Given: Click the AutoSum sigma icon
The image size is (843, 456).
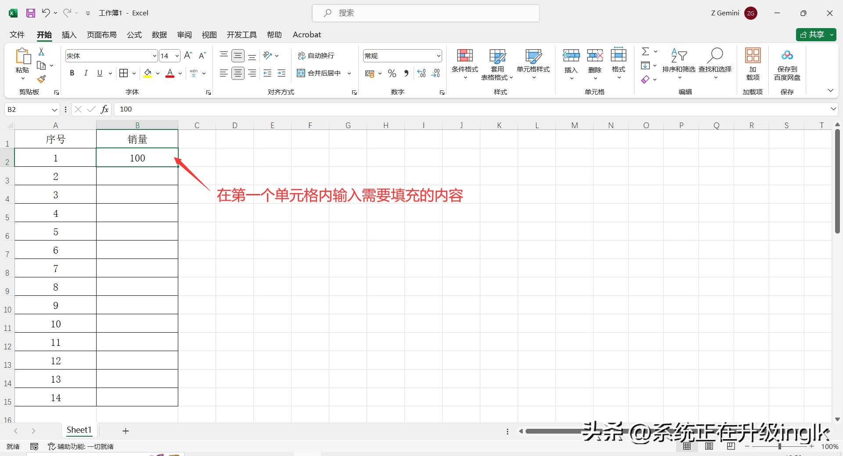Looking at the screenshot, I should (x=645, y=52).
